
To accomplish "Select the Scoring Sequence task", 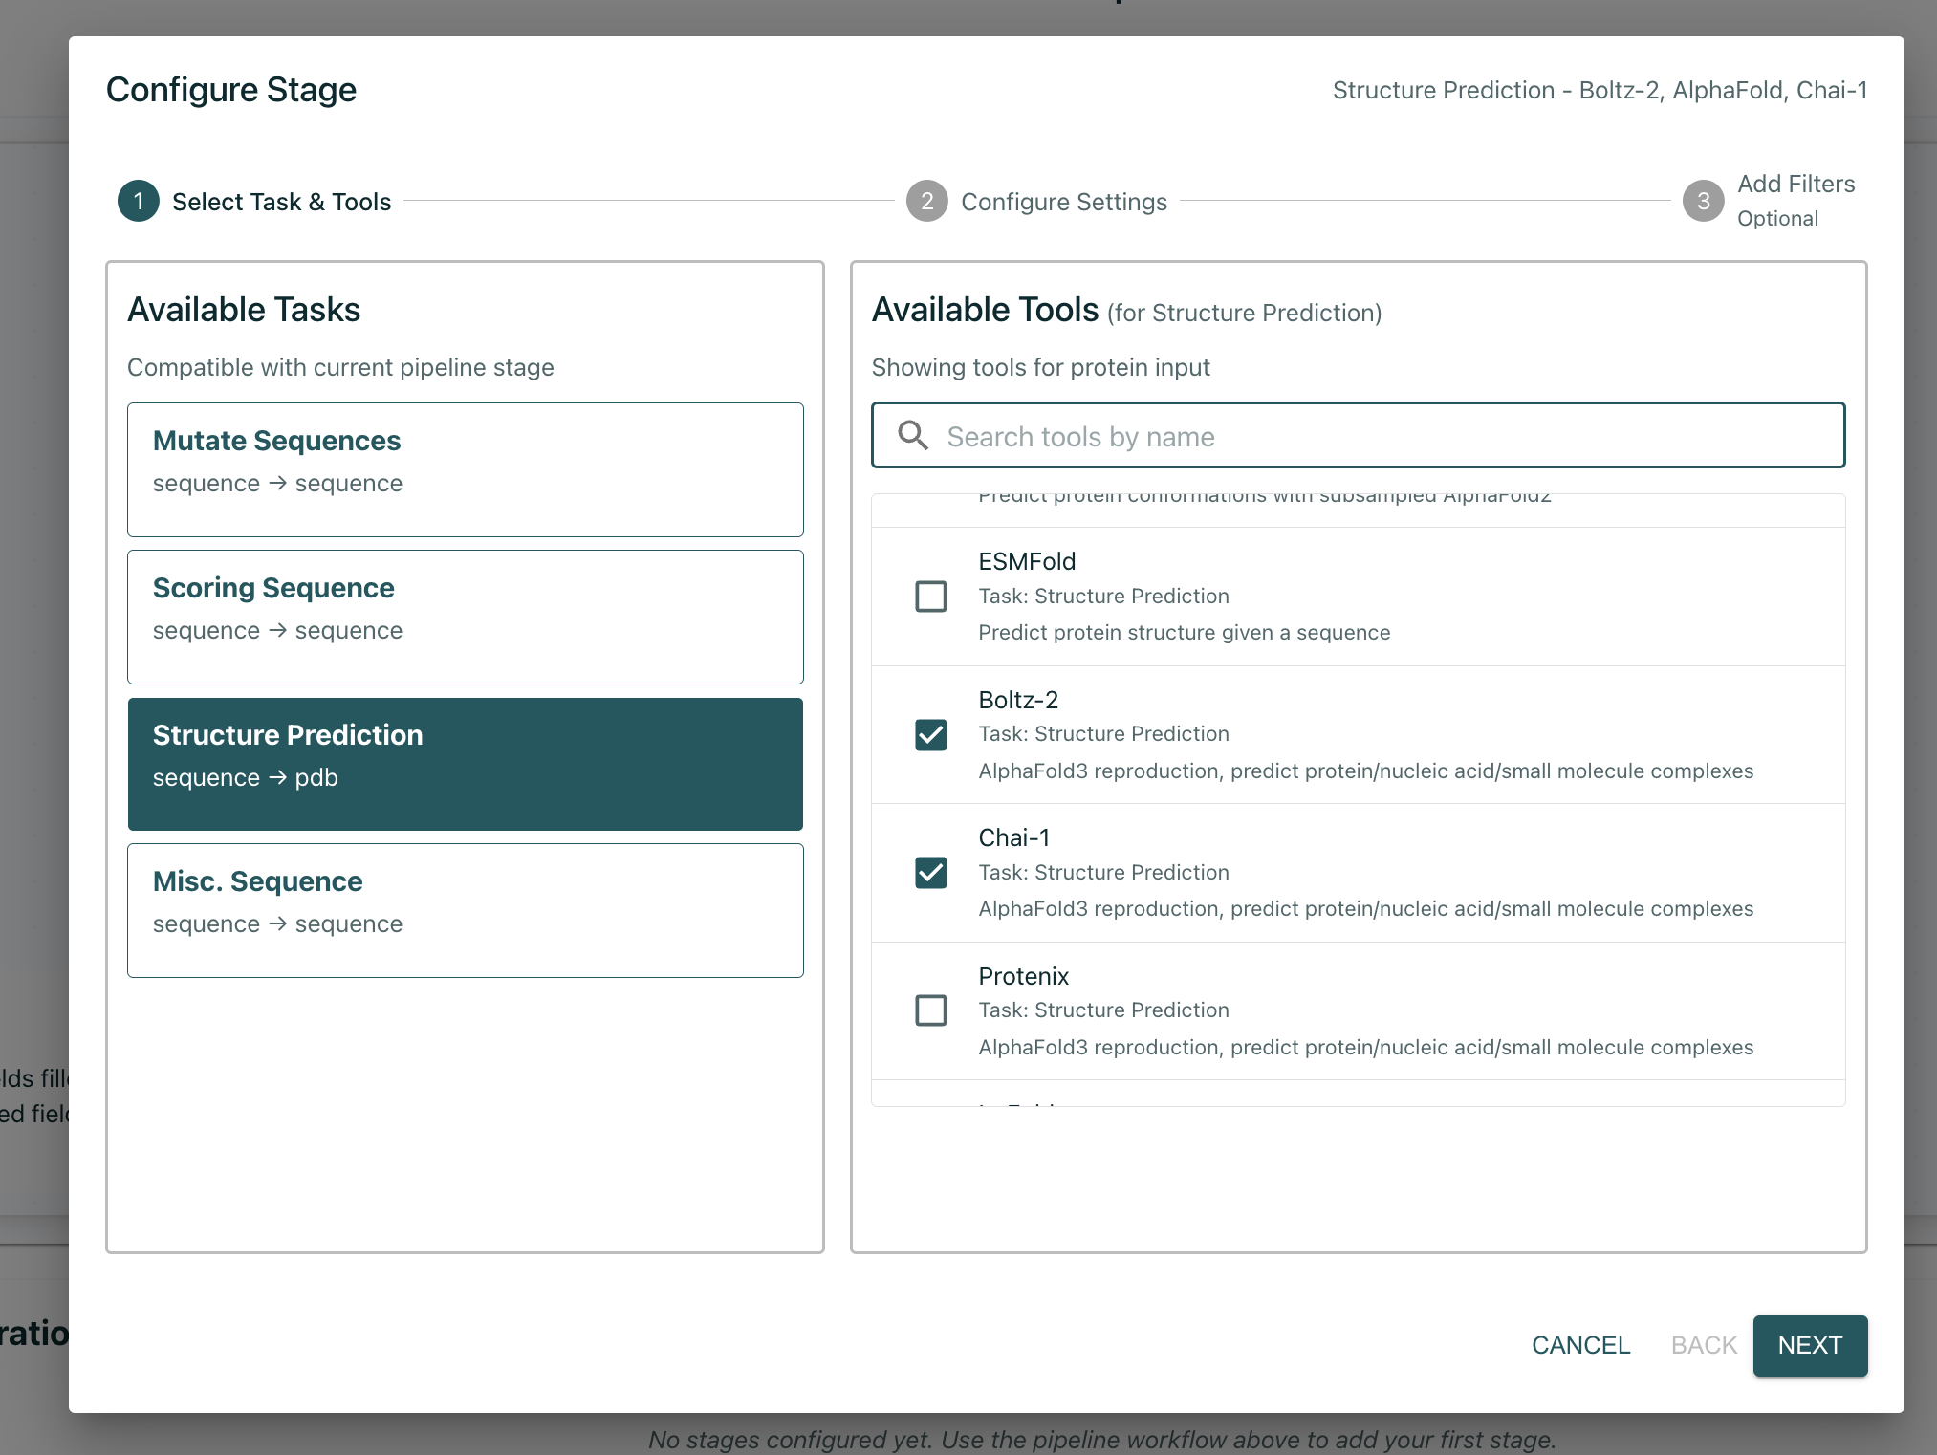I will (x=465, y=617).
